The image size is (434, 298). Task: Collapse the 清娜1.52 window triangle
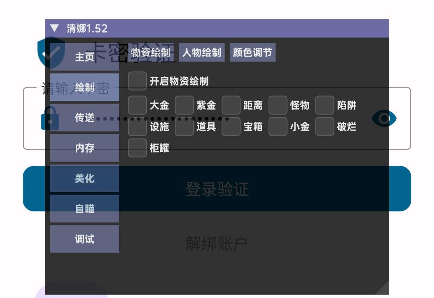(54, 28)
